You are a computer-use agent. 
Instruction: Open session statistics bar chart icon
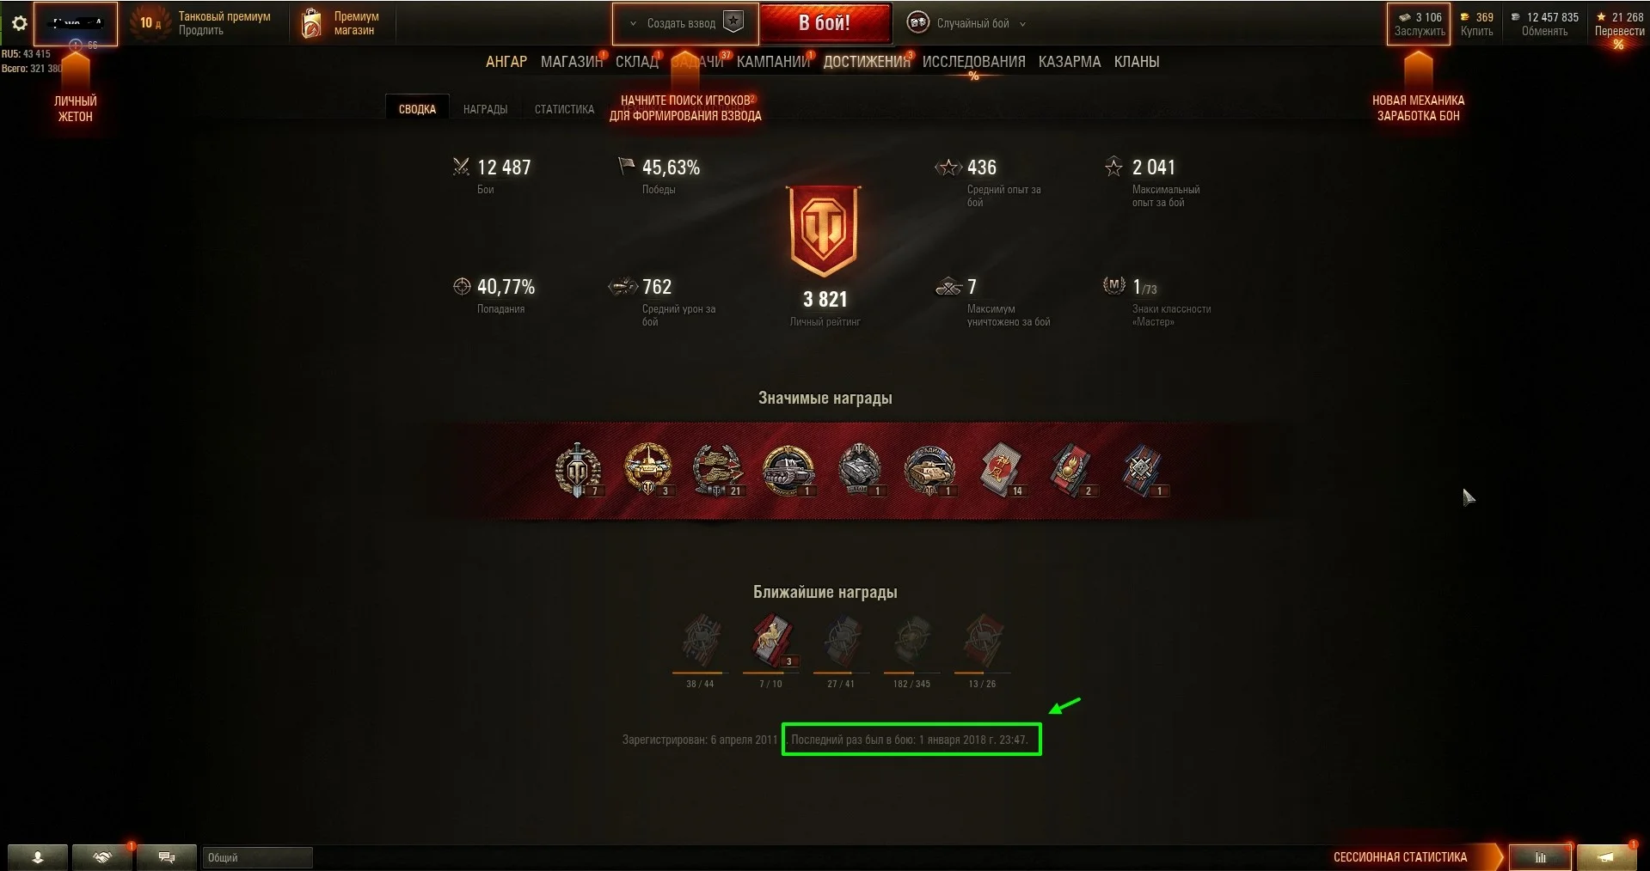click(1540, 857)
